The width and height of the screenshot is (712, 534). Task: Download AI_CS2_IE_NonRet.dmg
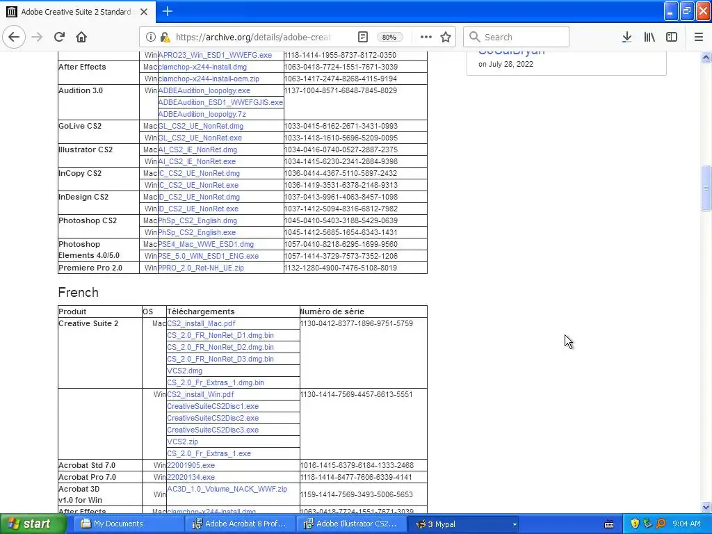click(197, 149)
